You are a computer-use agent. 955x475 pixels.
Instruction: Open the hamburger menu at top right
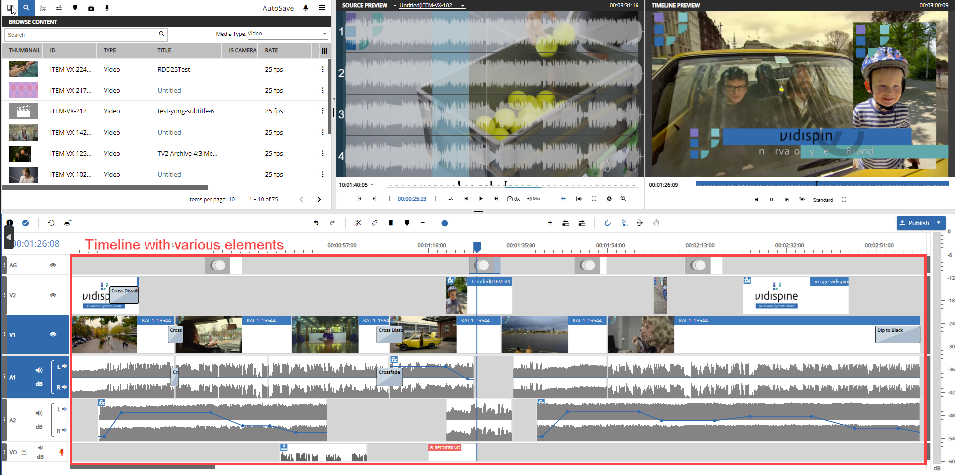point(322,8)
